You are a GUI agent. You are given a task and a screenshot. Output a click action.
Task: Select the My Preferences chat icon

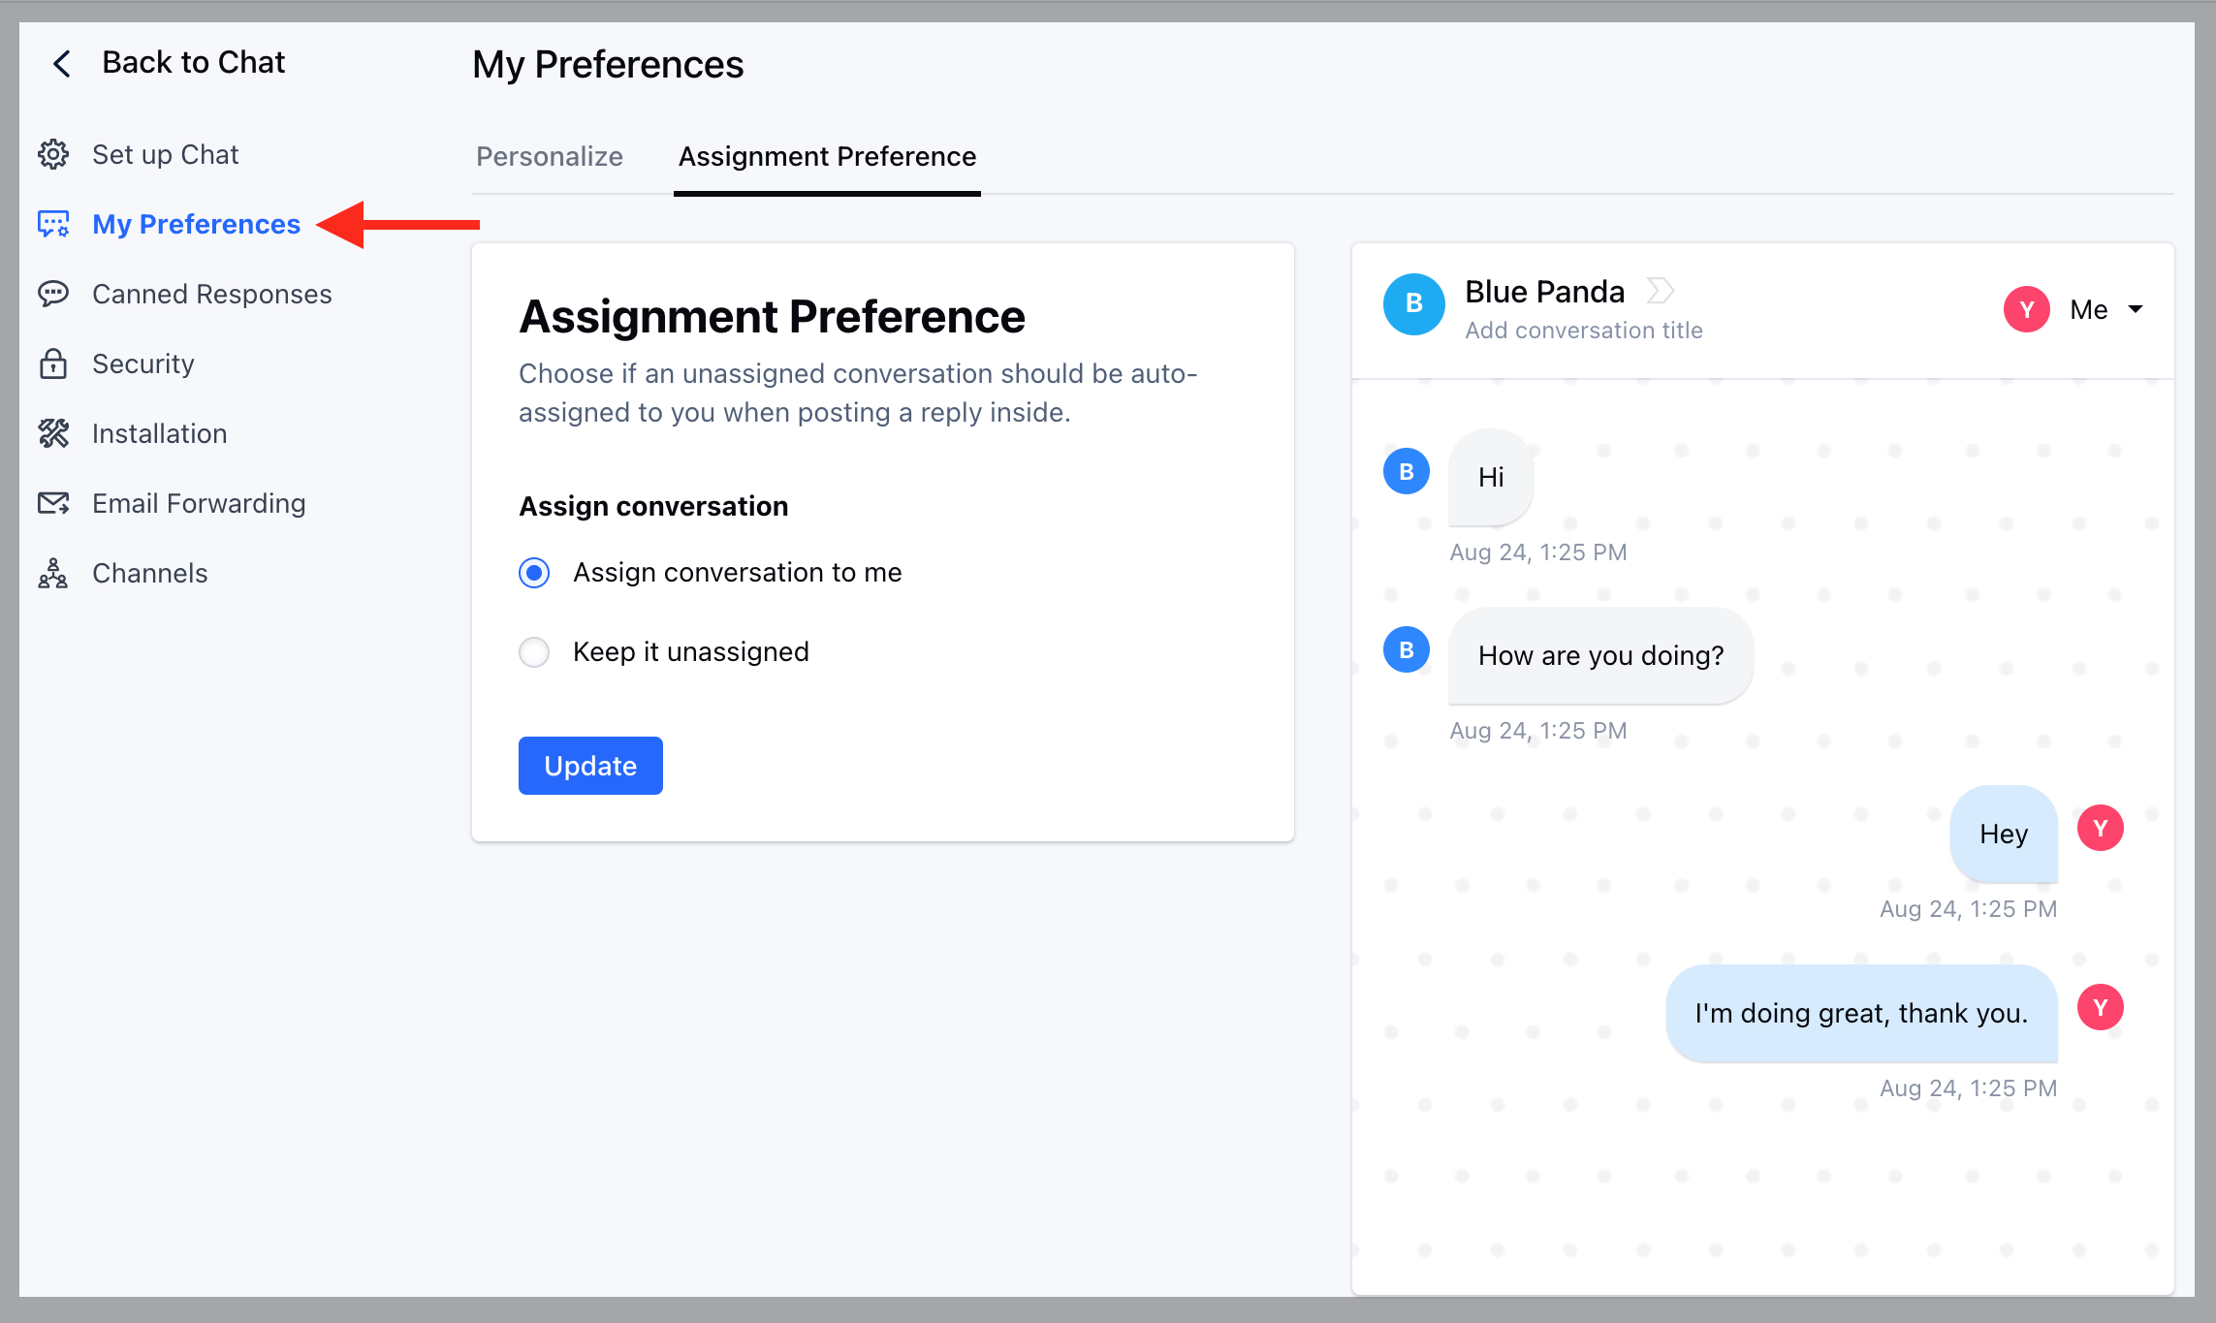coord(54,224)
